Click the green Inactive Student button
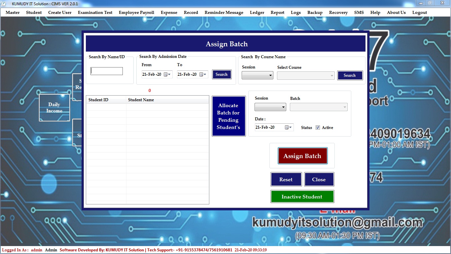The image size is (451, 254). (302, 196)
